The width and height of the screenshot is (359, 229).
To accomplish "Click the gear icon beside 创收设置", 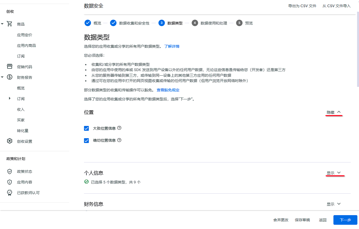I will (10, 141).
